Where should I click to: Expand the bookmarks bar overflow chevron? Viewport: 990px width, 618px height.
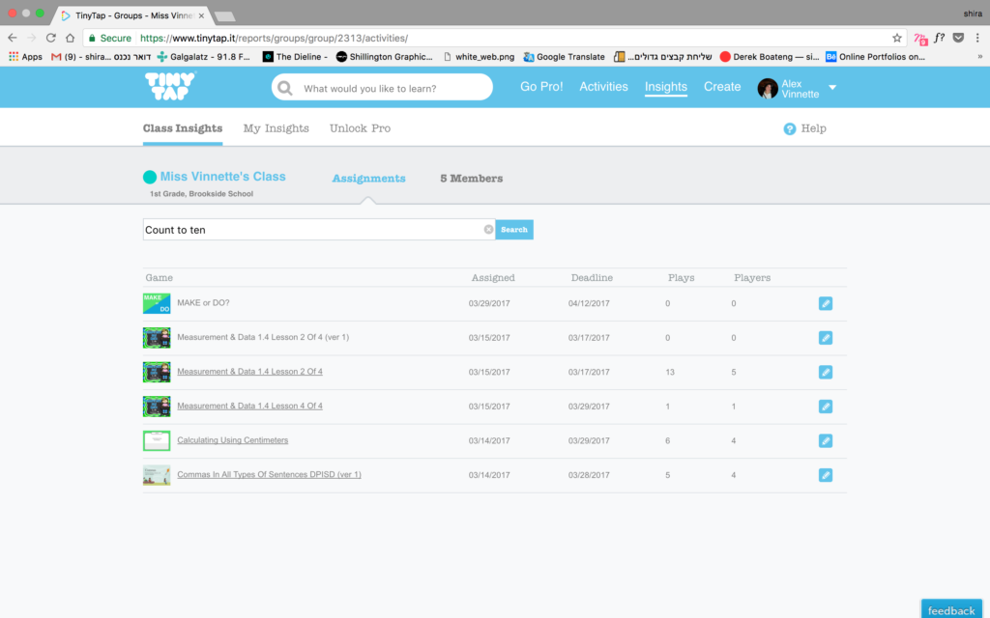(979, 57)
